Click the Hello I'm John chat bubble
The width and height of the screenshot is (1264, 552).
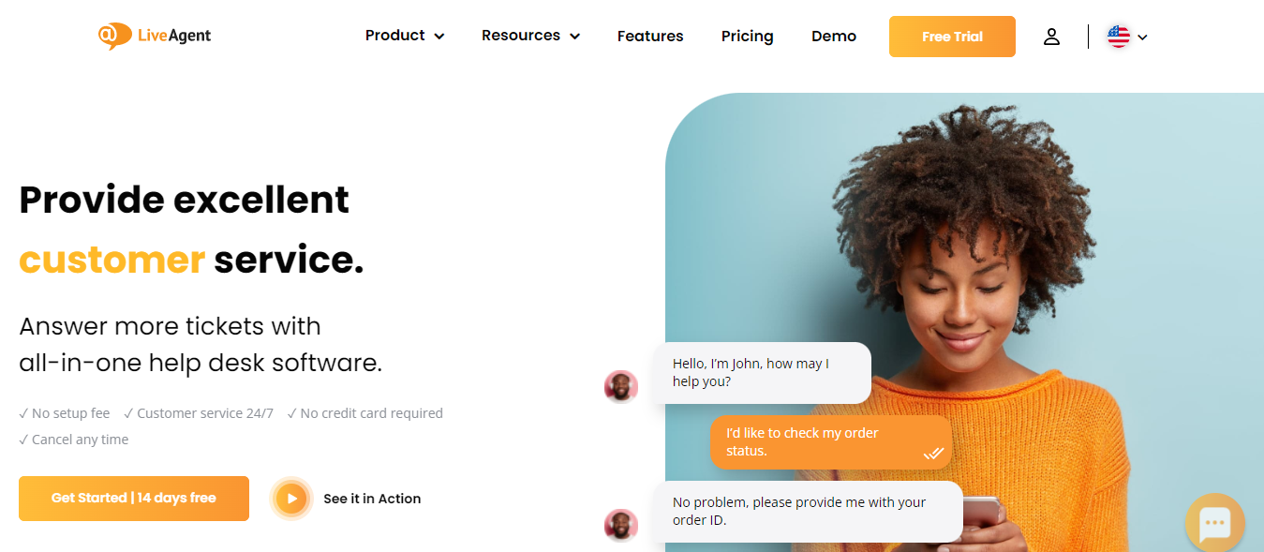[762, 373]
